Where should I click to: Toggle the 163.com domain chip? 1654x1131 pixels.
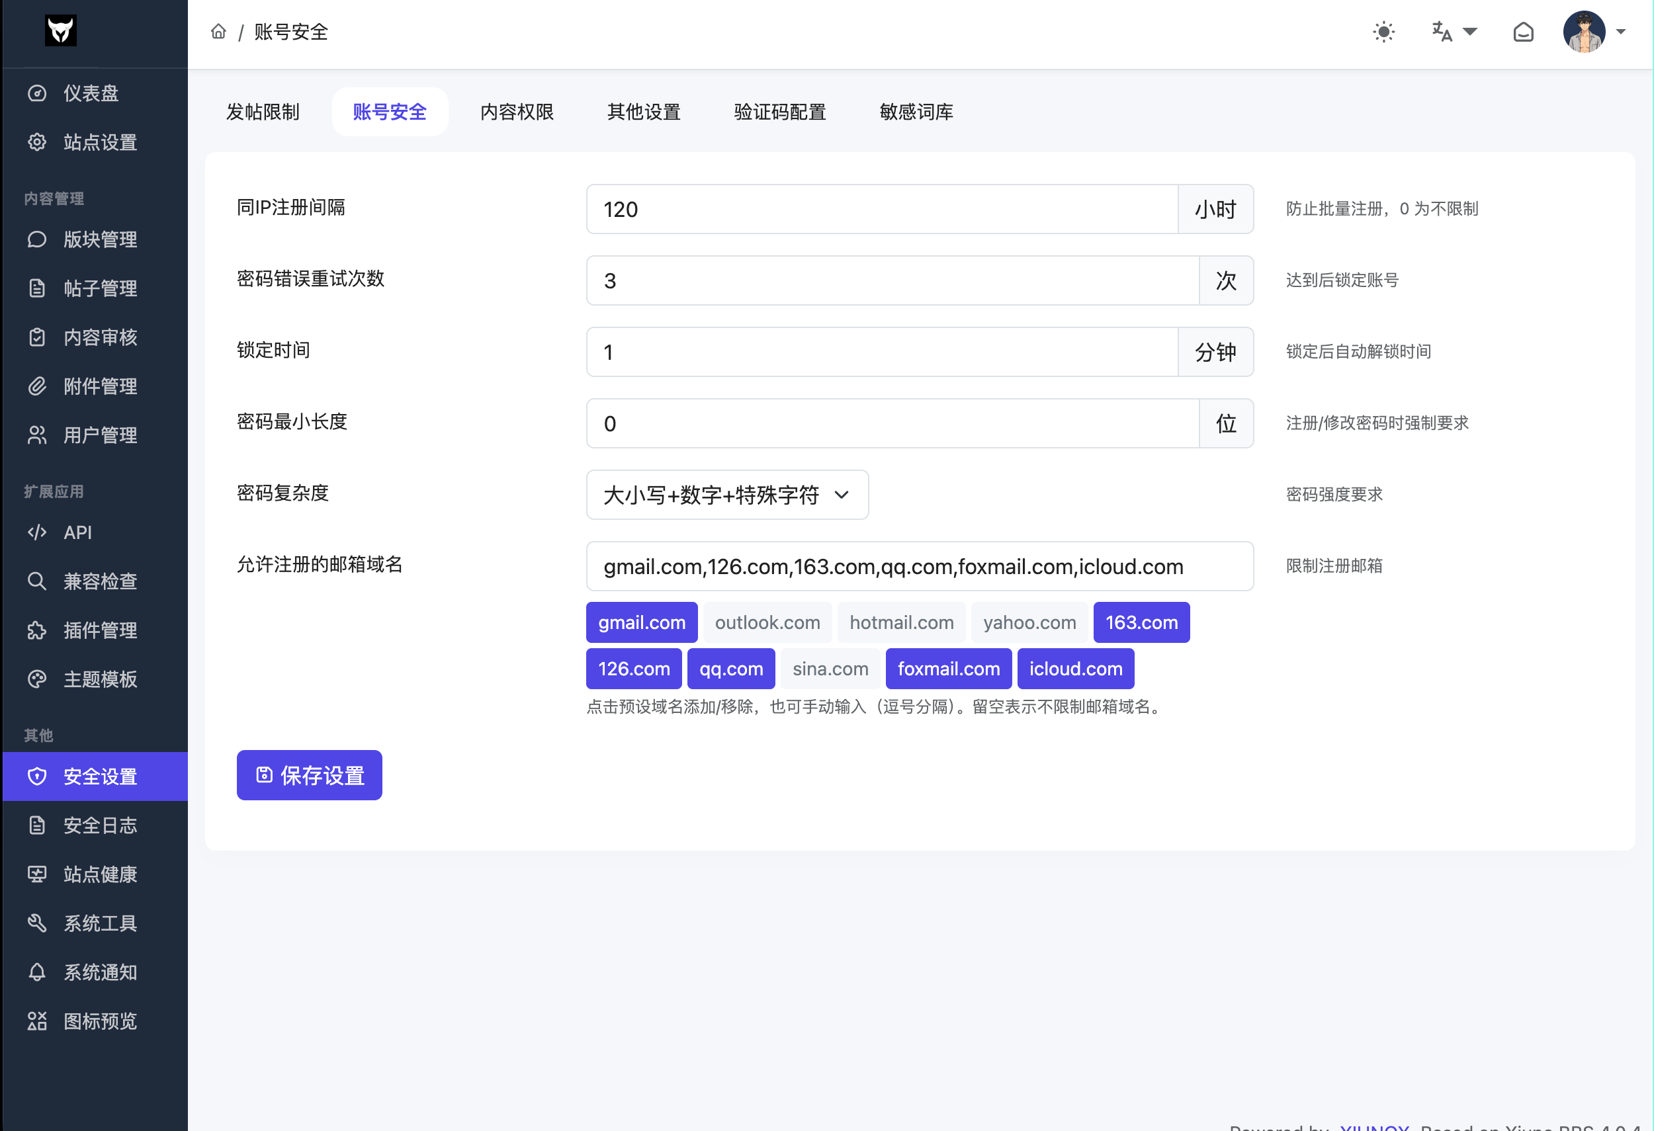click(x=1141, y=622)
